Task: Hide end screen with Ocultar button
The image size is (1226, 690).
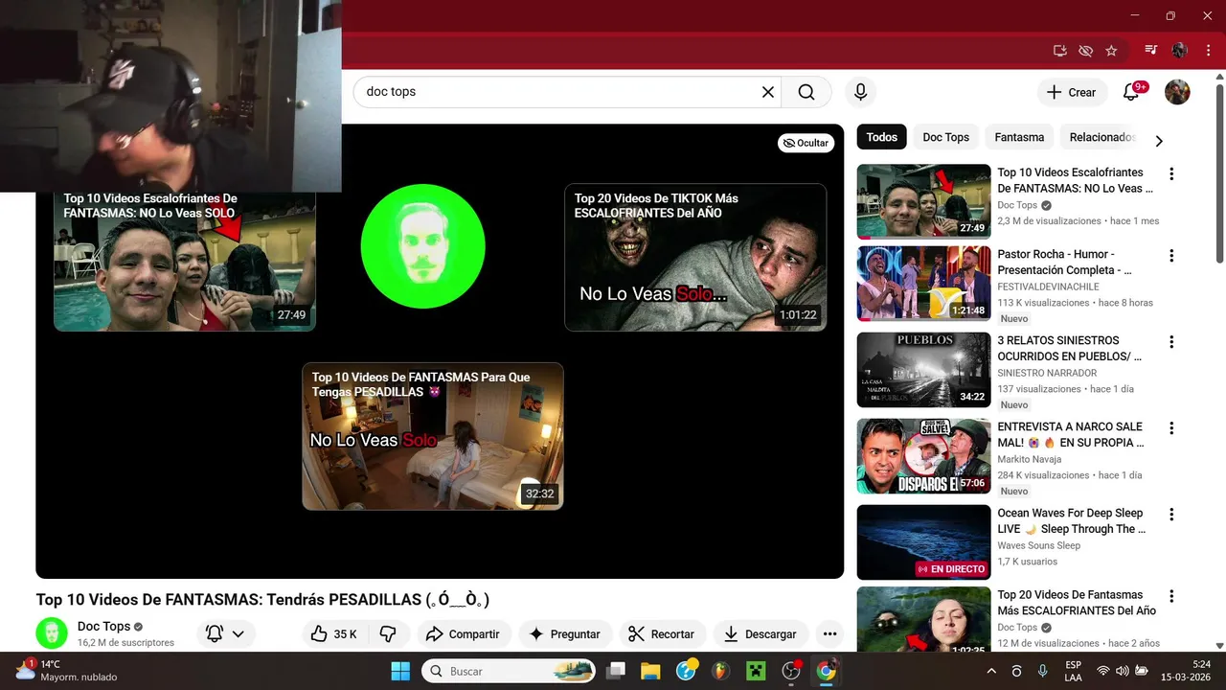Action: click(806, 143)
